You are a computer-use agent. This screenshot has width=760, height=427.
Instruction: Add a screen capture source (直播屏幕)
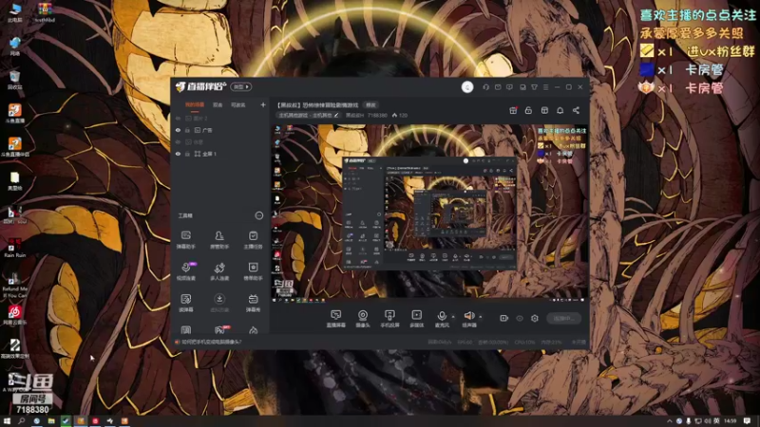336,319
